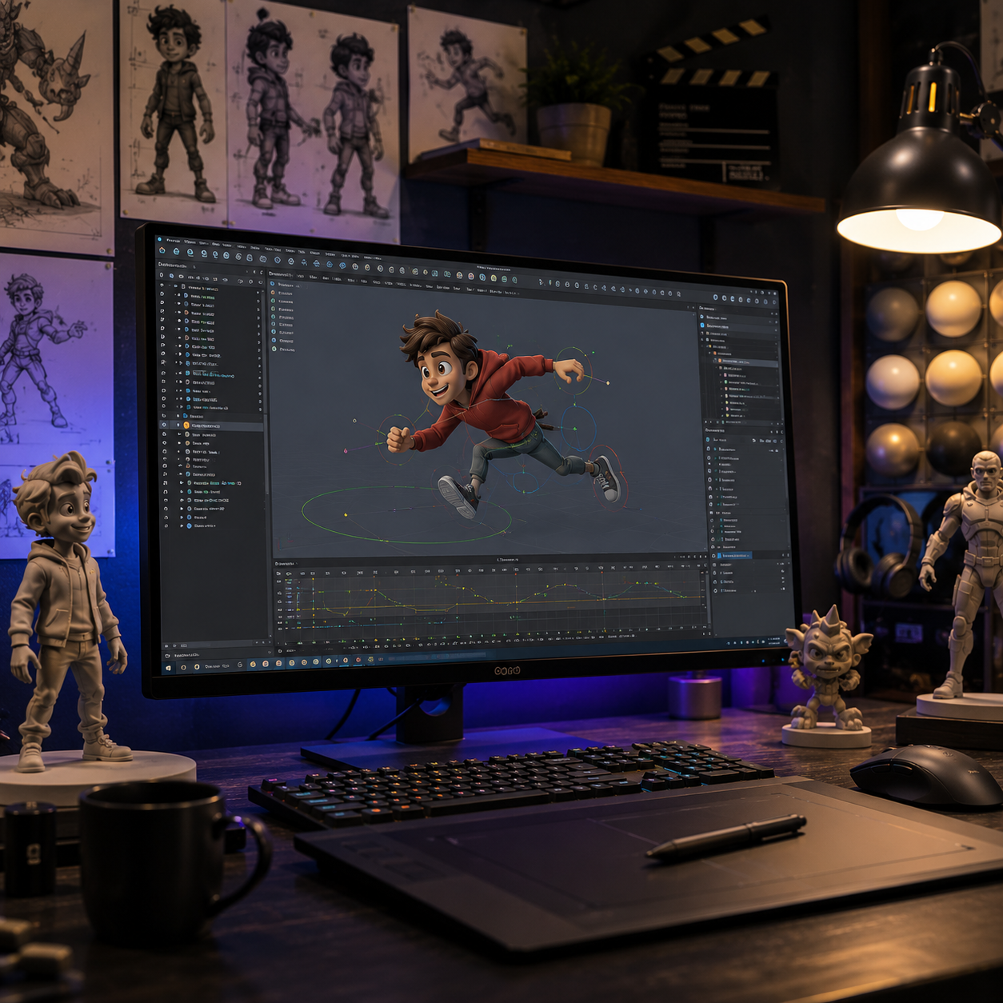Click the magenta handle left of the fist

(x=346, y=450)
